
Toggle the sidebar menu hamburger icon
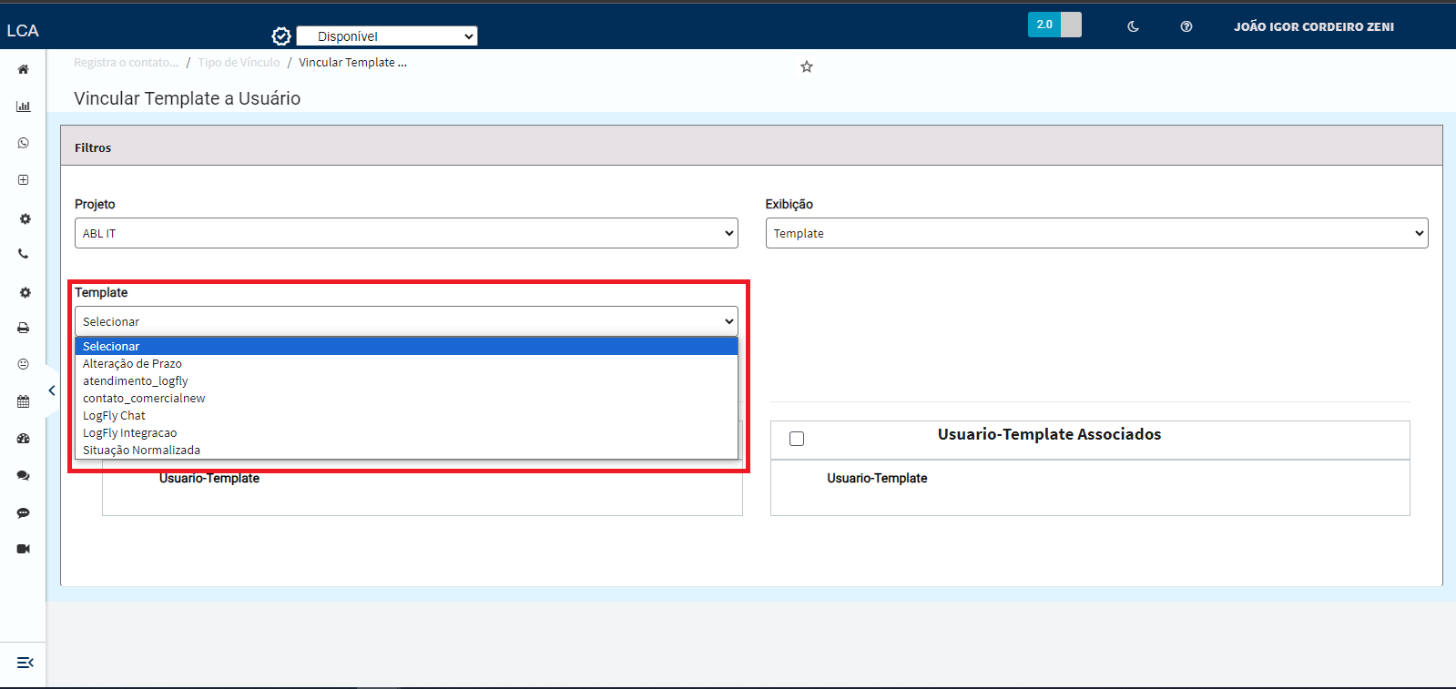click(25, 663)
